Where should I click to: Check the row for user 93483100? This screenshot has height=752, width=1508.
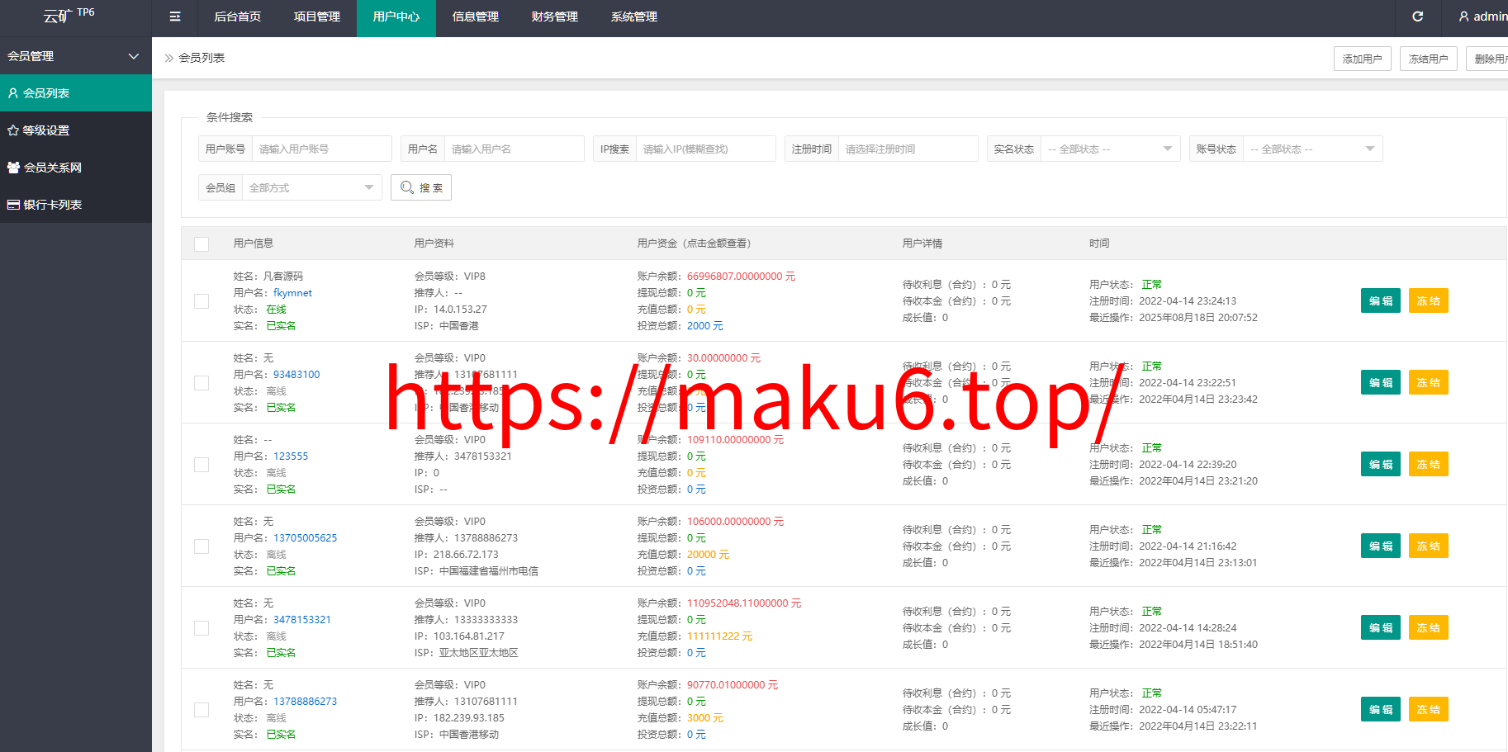(202, 382)
